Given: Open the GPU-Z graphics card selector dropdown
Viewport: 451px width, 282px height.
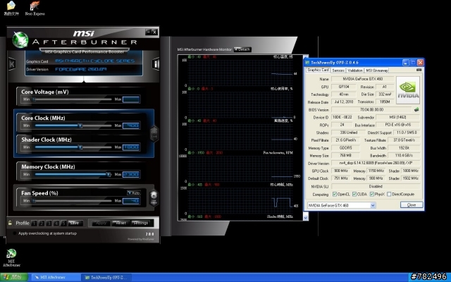Looking at the screenshot, I should pyautogui.click(x=373, y=205).
